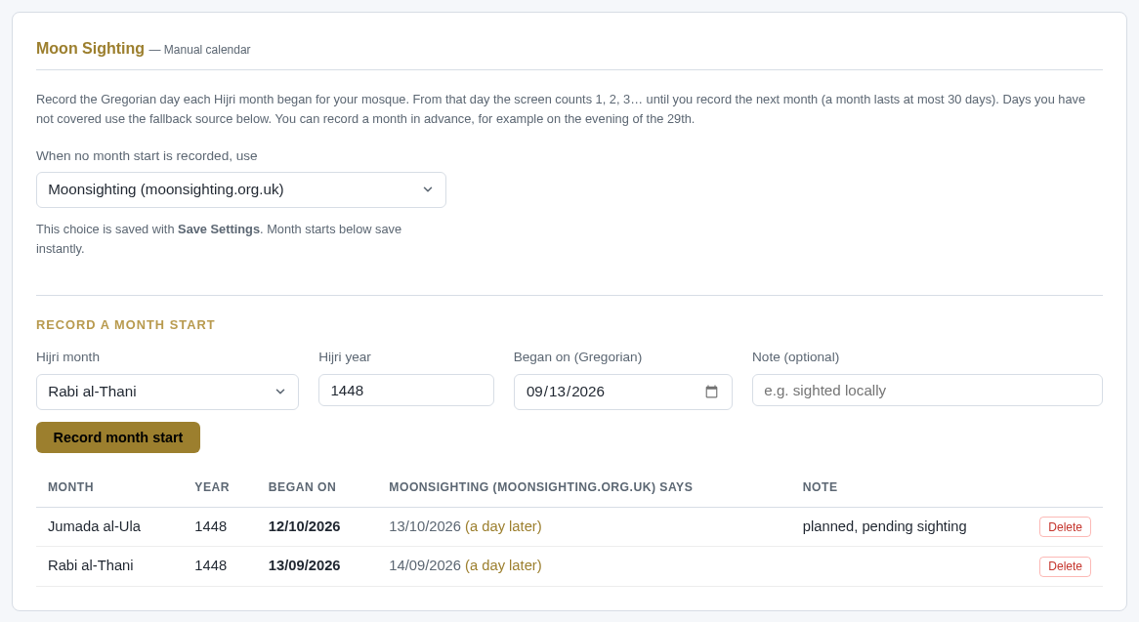Click the 13/09/2026 began-on date
The height and width of the screenshot is (622, 1139).
(305, 566)
